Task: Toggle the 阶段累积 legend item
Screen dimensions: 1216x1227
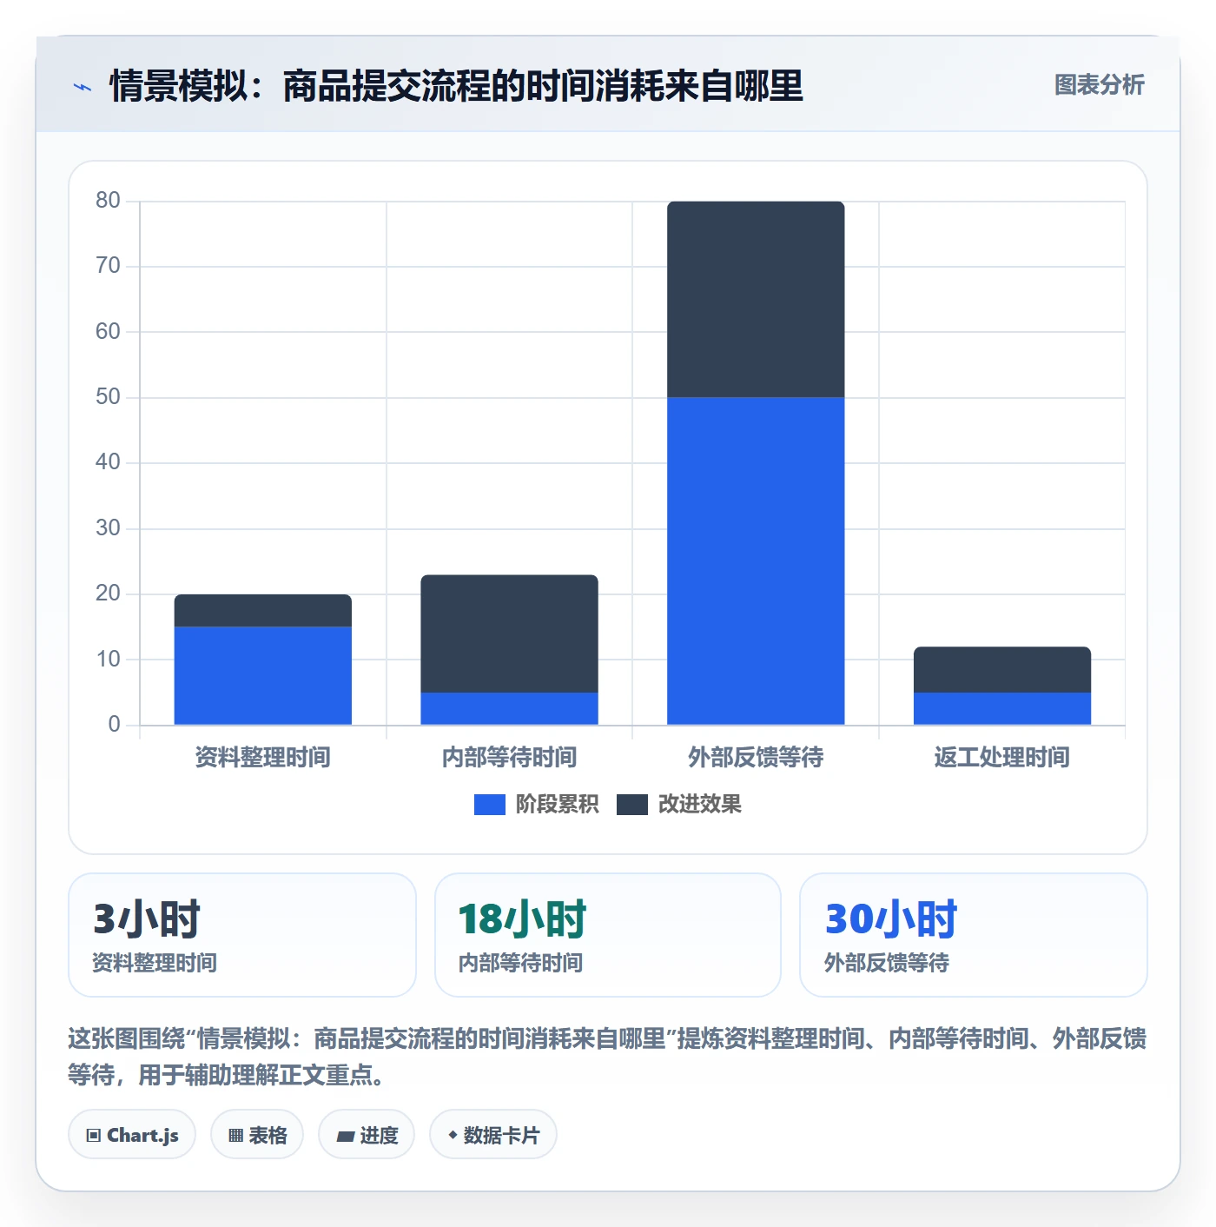Action: [x=536, y=805]
